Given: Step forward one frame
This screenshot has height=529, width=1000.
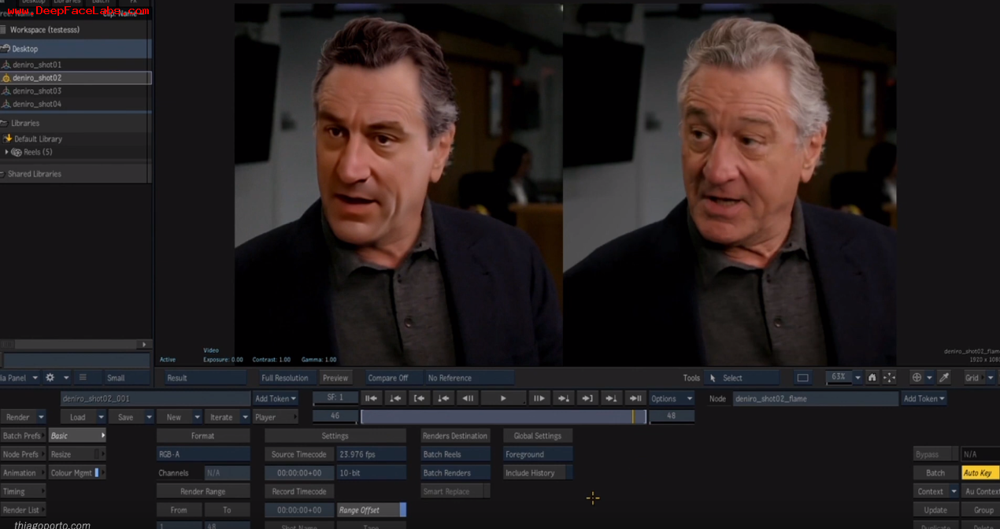Looking at the screenshot, I should pyautogui.click(x=539, y=398).
